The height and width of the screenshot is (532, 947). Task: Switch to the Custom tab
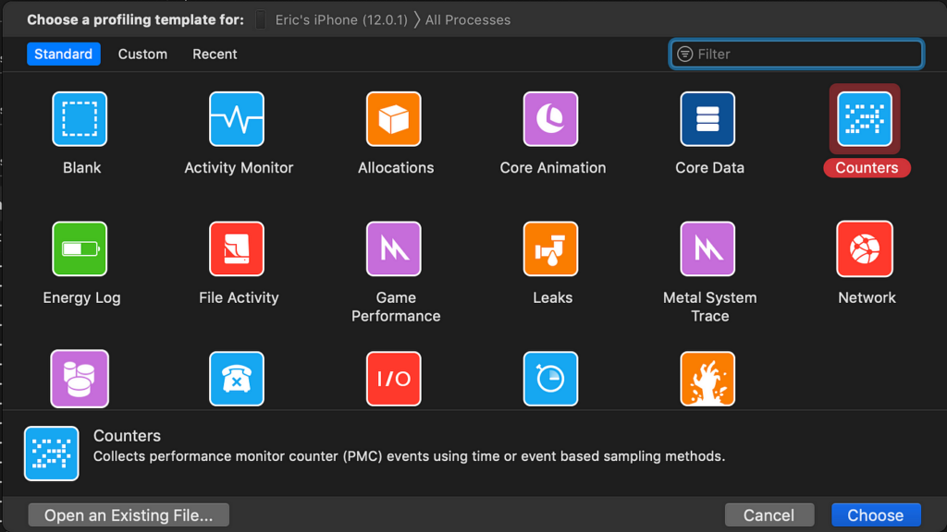[x=142, y=54]
